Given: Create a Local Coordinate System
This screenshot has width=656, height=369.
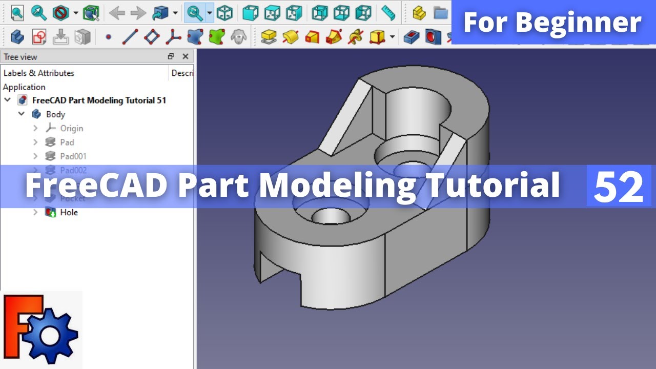Looking at the screenshot, I should pyautogui.click(x=173, y=36).
